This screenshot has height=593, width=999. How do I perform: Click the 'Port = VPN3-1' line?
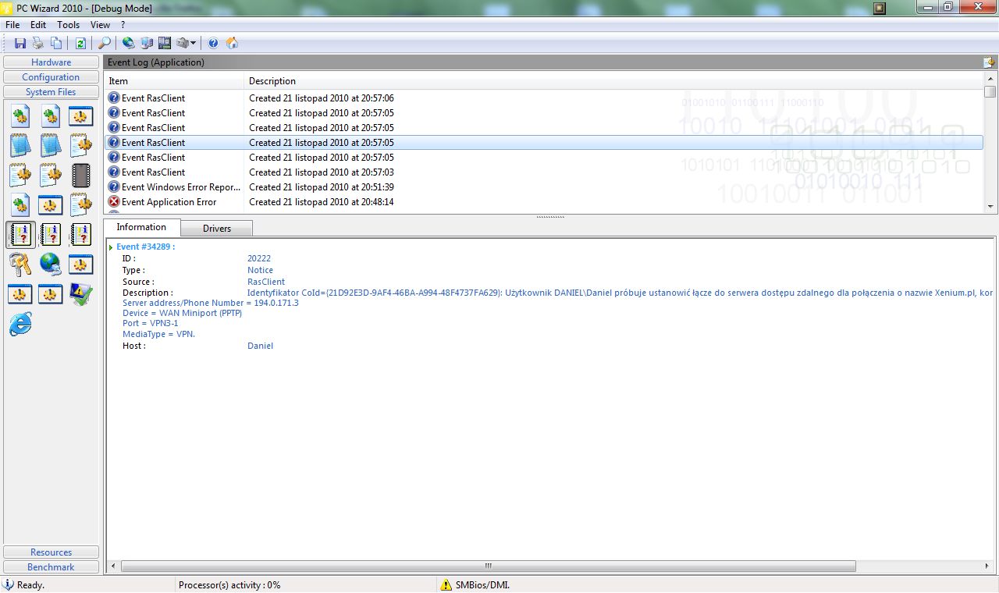tap(151, 323)
